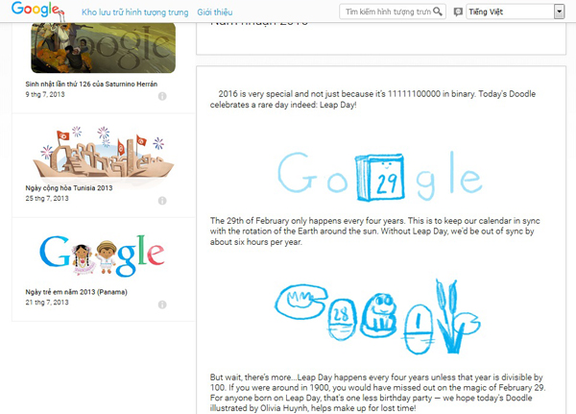
Task: Click paragraph starting 'But wait, there's more'
Action: tap(377, 393)
